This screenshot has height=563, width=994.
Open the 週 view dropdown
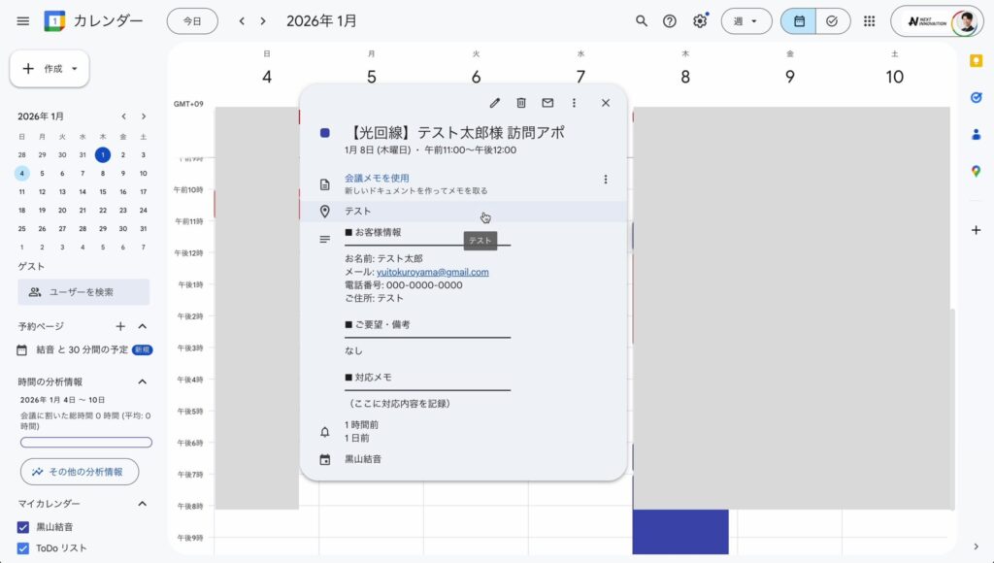coord(746,21)
